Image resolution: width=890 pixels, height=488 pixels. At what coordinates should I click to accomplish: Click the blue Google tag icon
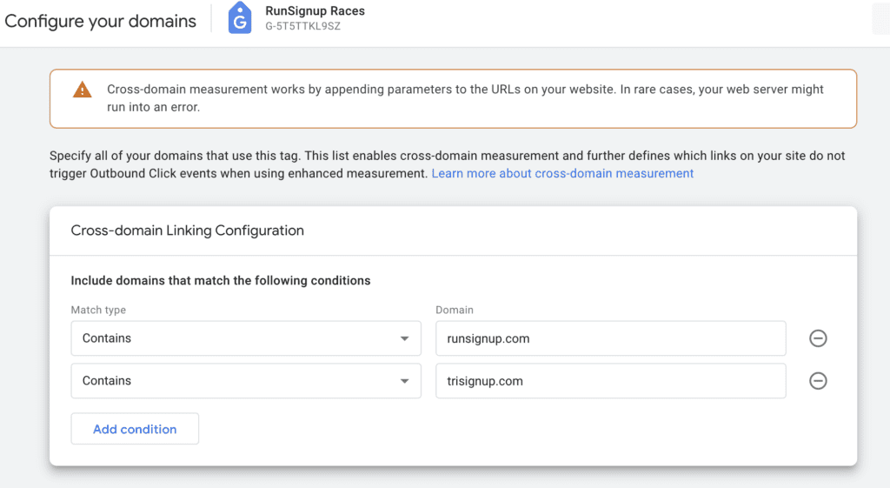click(240, 17)
